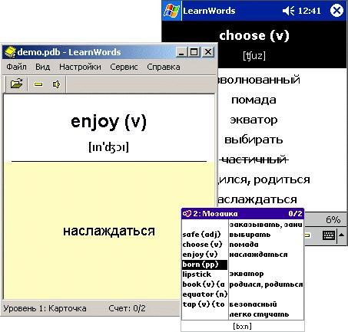
Task: Click the LearnWords book icon in the title bar
Action: click(x=10, y=52)
